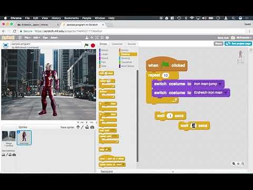Click the blocks palette vertical scrollbar
253x190 pixels.
[x=138, y=116]
